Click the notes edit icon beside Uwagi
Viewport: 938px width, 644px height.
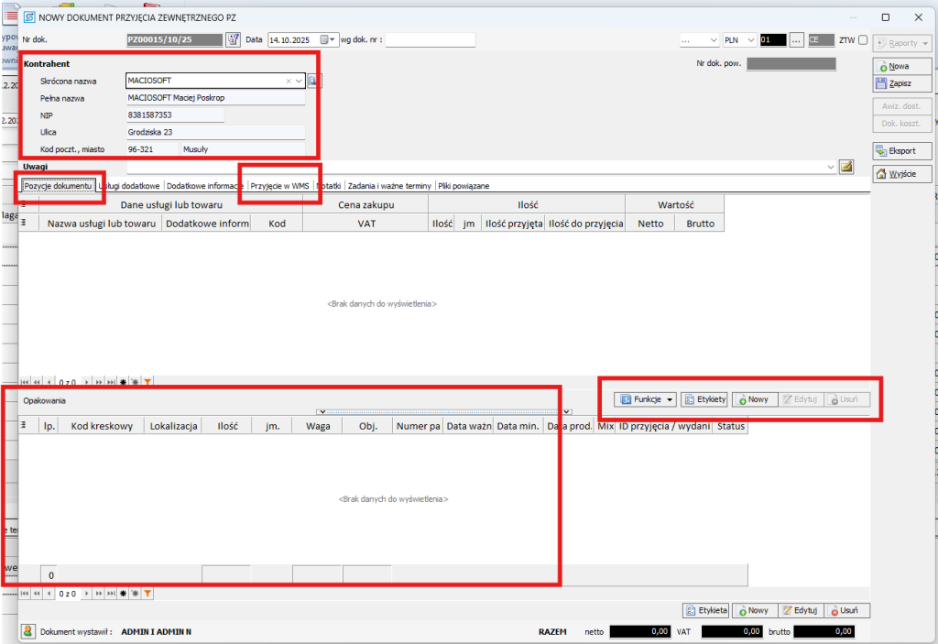[845, 166]
